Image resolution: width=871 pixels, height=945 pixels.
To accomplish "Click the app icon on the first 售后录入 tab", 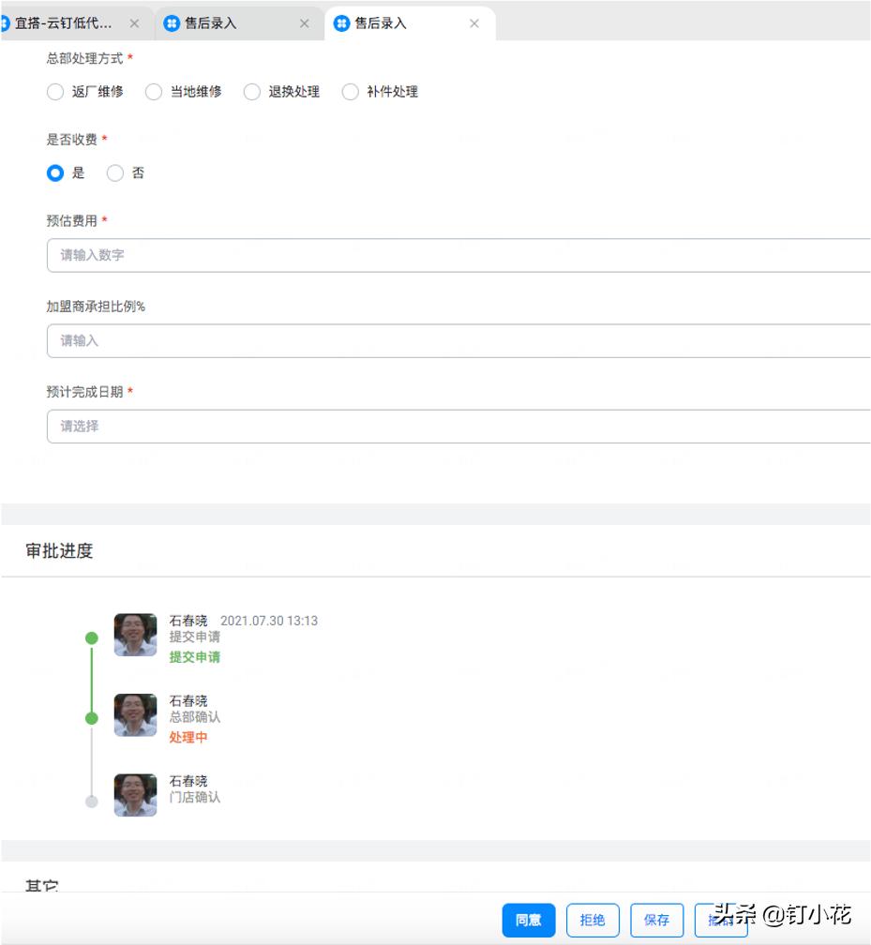I will [173, 23].
